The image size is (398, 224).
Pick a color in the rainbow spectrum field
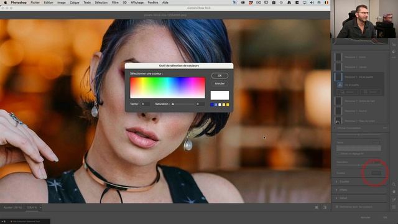coord(167,88)
